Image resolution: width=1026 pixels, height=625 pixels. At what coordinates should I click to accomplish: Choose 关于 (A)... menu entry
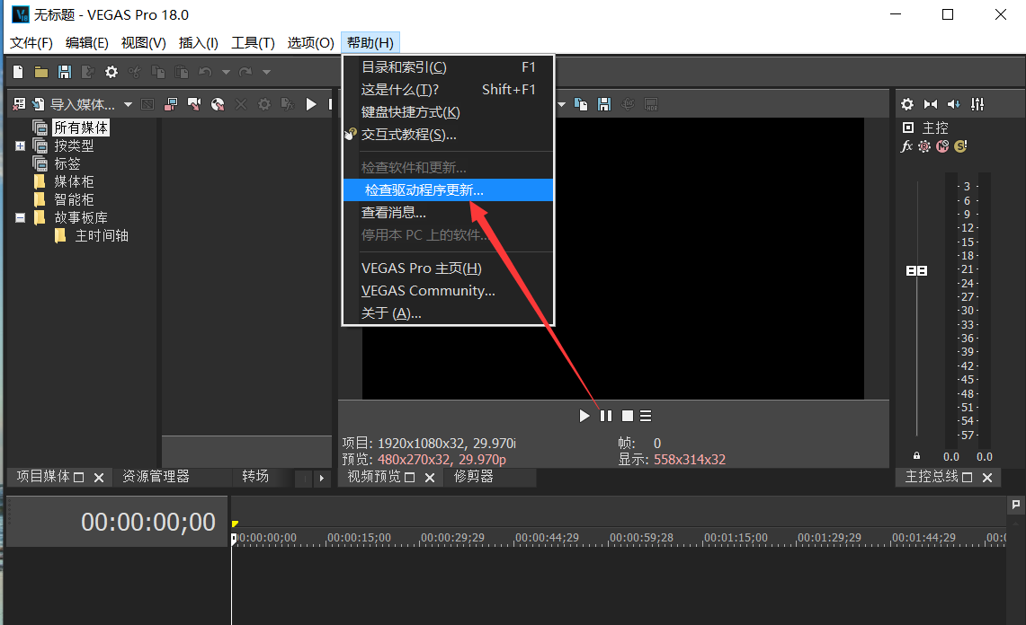tap(448, 313)
